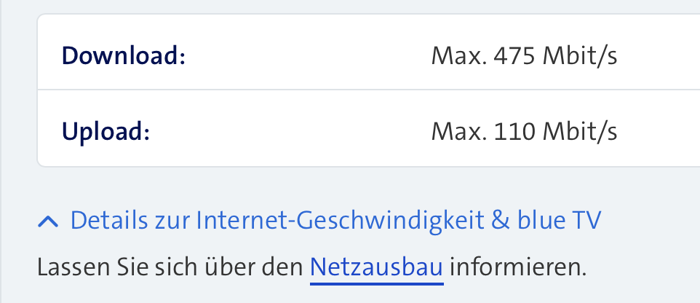Image resolution: width=700 pixels, height=303 pixels.
Task: Click 'Mbit/s' unit in the Upload row
Action: tap(584, 132)
